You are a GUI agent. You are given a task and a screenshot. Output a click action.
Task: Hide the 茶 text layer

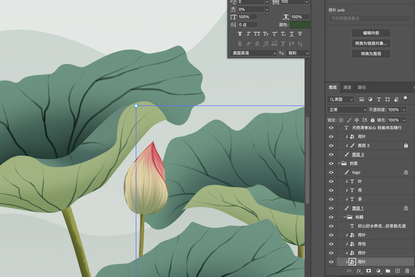tap(331, 199)
